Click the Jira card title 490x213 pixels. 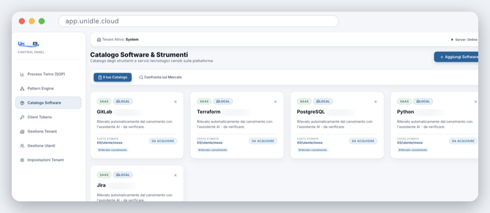(x=101, y=185)
